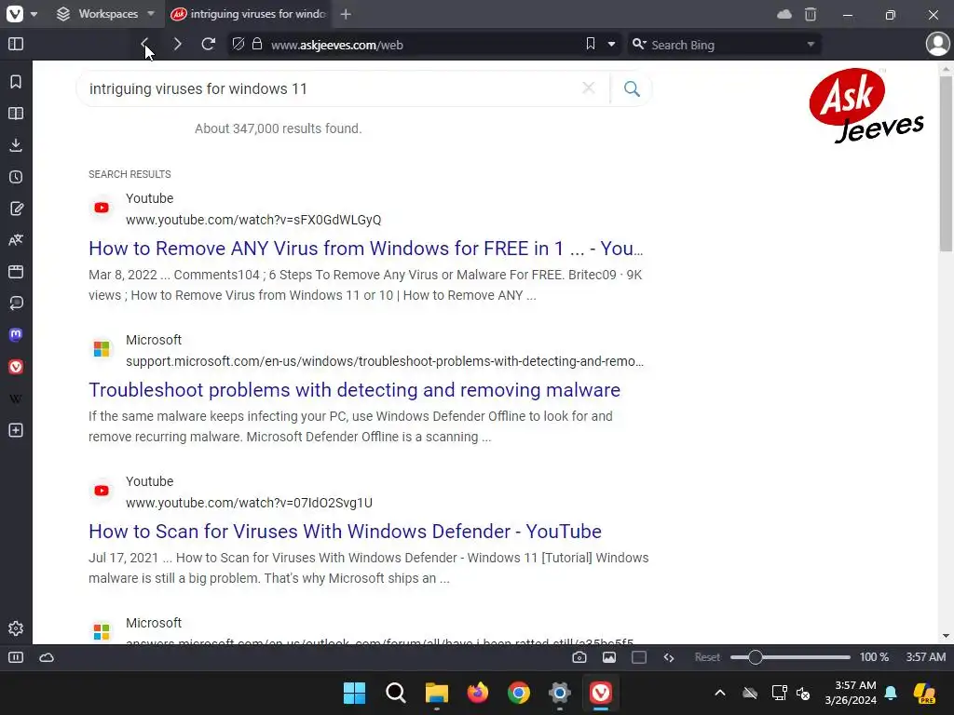The width and height of the screenshot is (954, 715).
Task: Toggle the tracker and ad blocker shield
Action: coord(238,45)
